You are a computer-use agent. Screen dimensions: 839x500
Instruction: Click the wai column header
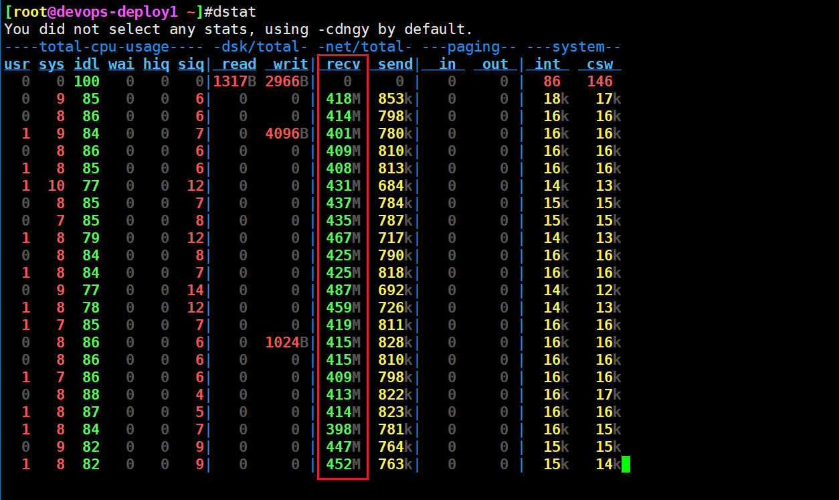click(x=122, y=64)
